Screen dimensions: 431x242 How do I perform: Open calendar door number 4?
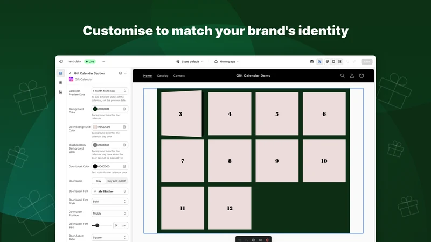(x=230, y=113)
